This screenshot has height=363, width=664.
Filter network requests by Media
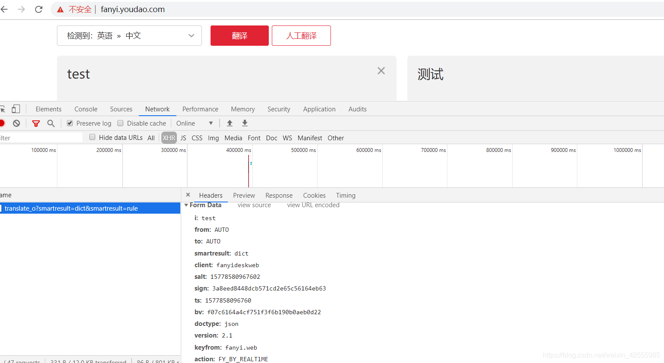click(233, 138)
